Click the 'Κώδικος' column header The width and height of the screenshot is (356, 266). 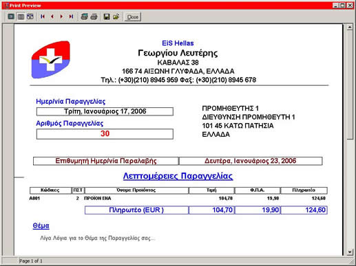(x=50, y=190)
